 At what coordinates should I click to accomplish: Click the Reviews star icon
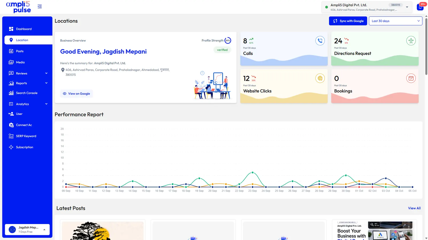[11, 73]
